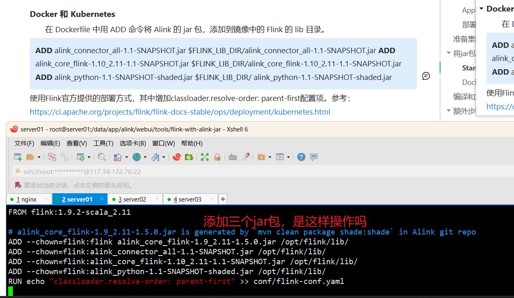Click terminal line adding alink_connector_all-1.1-SNAPSHOT.jar
The height and width of the screenshot is (298, 514).
click(167, 252)
